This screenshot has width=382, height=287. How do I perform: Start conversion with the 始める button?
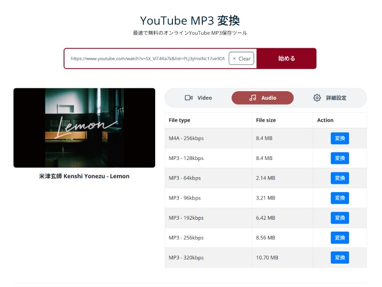[x=286, y=58]
